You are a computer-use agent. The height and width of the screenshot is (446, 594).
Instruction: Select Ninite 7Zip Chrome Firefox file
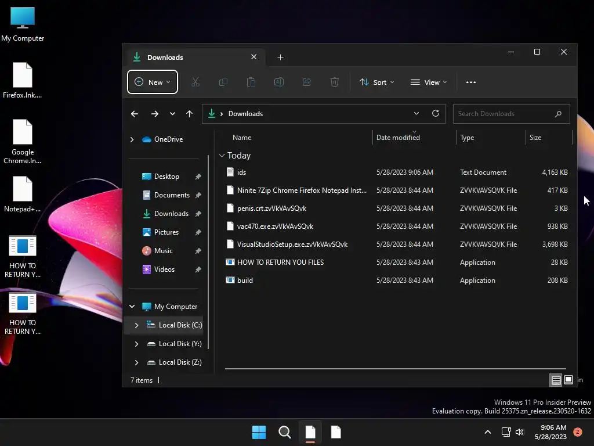pyautogui.click(x=397, y=190)
